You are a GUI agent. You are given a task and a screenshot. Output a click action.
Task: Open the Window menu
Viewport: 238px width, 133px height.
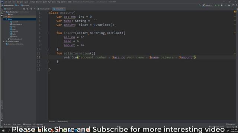click(64, 2)
